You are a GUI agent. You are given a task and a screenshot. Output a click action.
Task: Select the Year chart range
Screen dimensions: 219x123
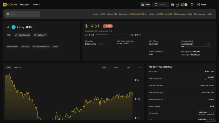128,67
